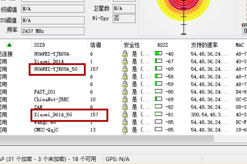
Task: Click the RSSI value -81
Action: (x=170, y=115)
